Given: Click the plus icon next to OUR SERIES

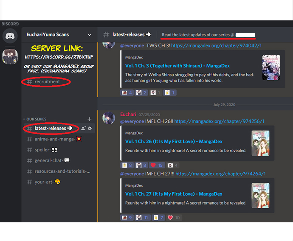Looking at the screenshot, I should [x=89, y=119].
